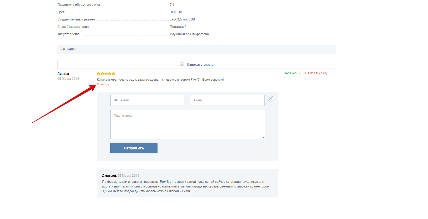Click the spec label Тип устройства
Viewport: 428px width, 219px height.
coord(68,34)
